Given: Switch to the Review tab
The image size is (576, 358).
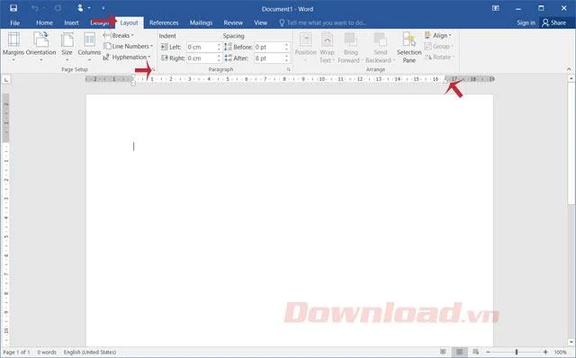Looking at the screenshot, I should [x=233, y=22].
